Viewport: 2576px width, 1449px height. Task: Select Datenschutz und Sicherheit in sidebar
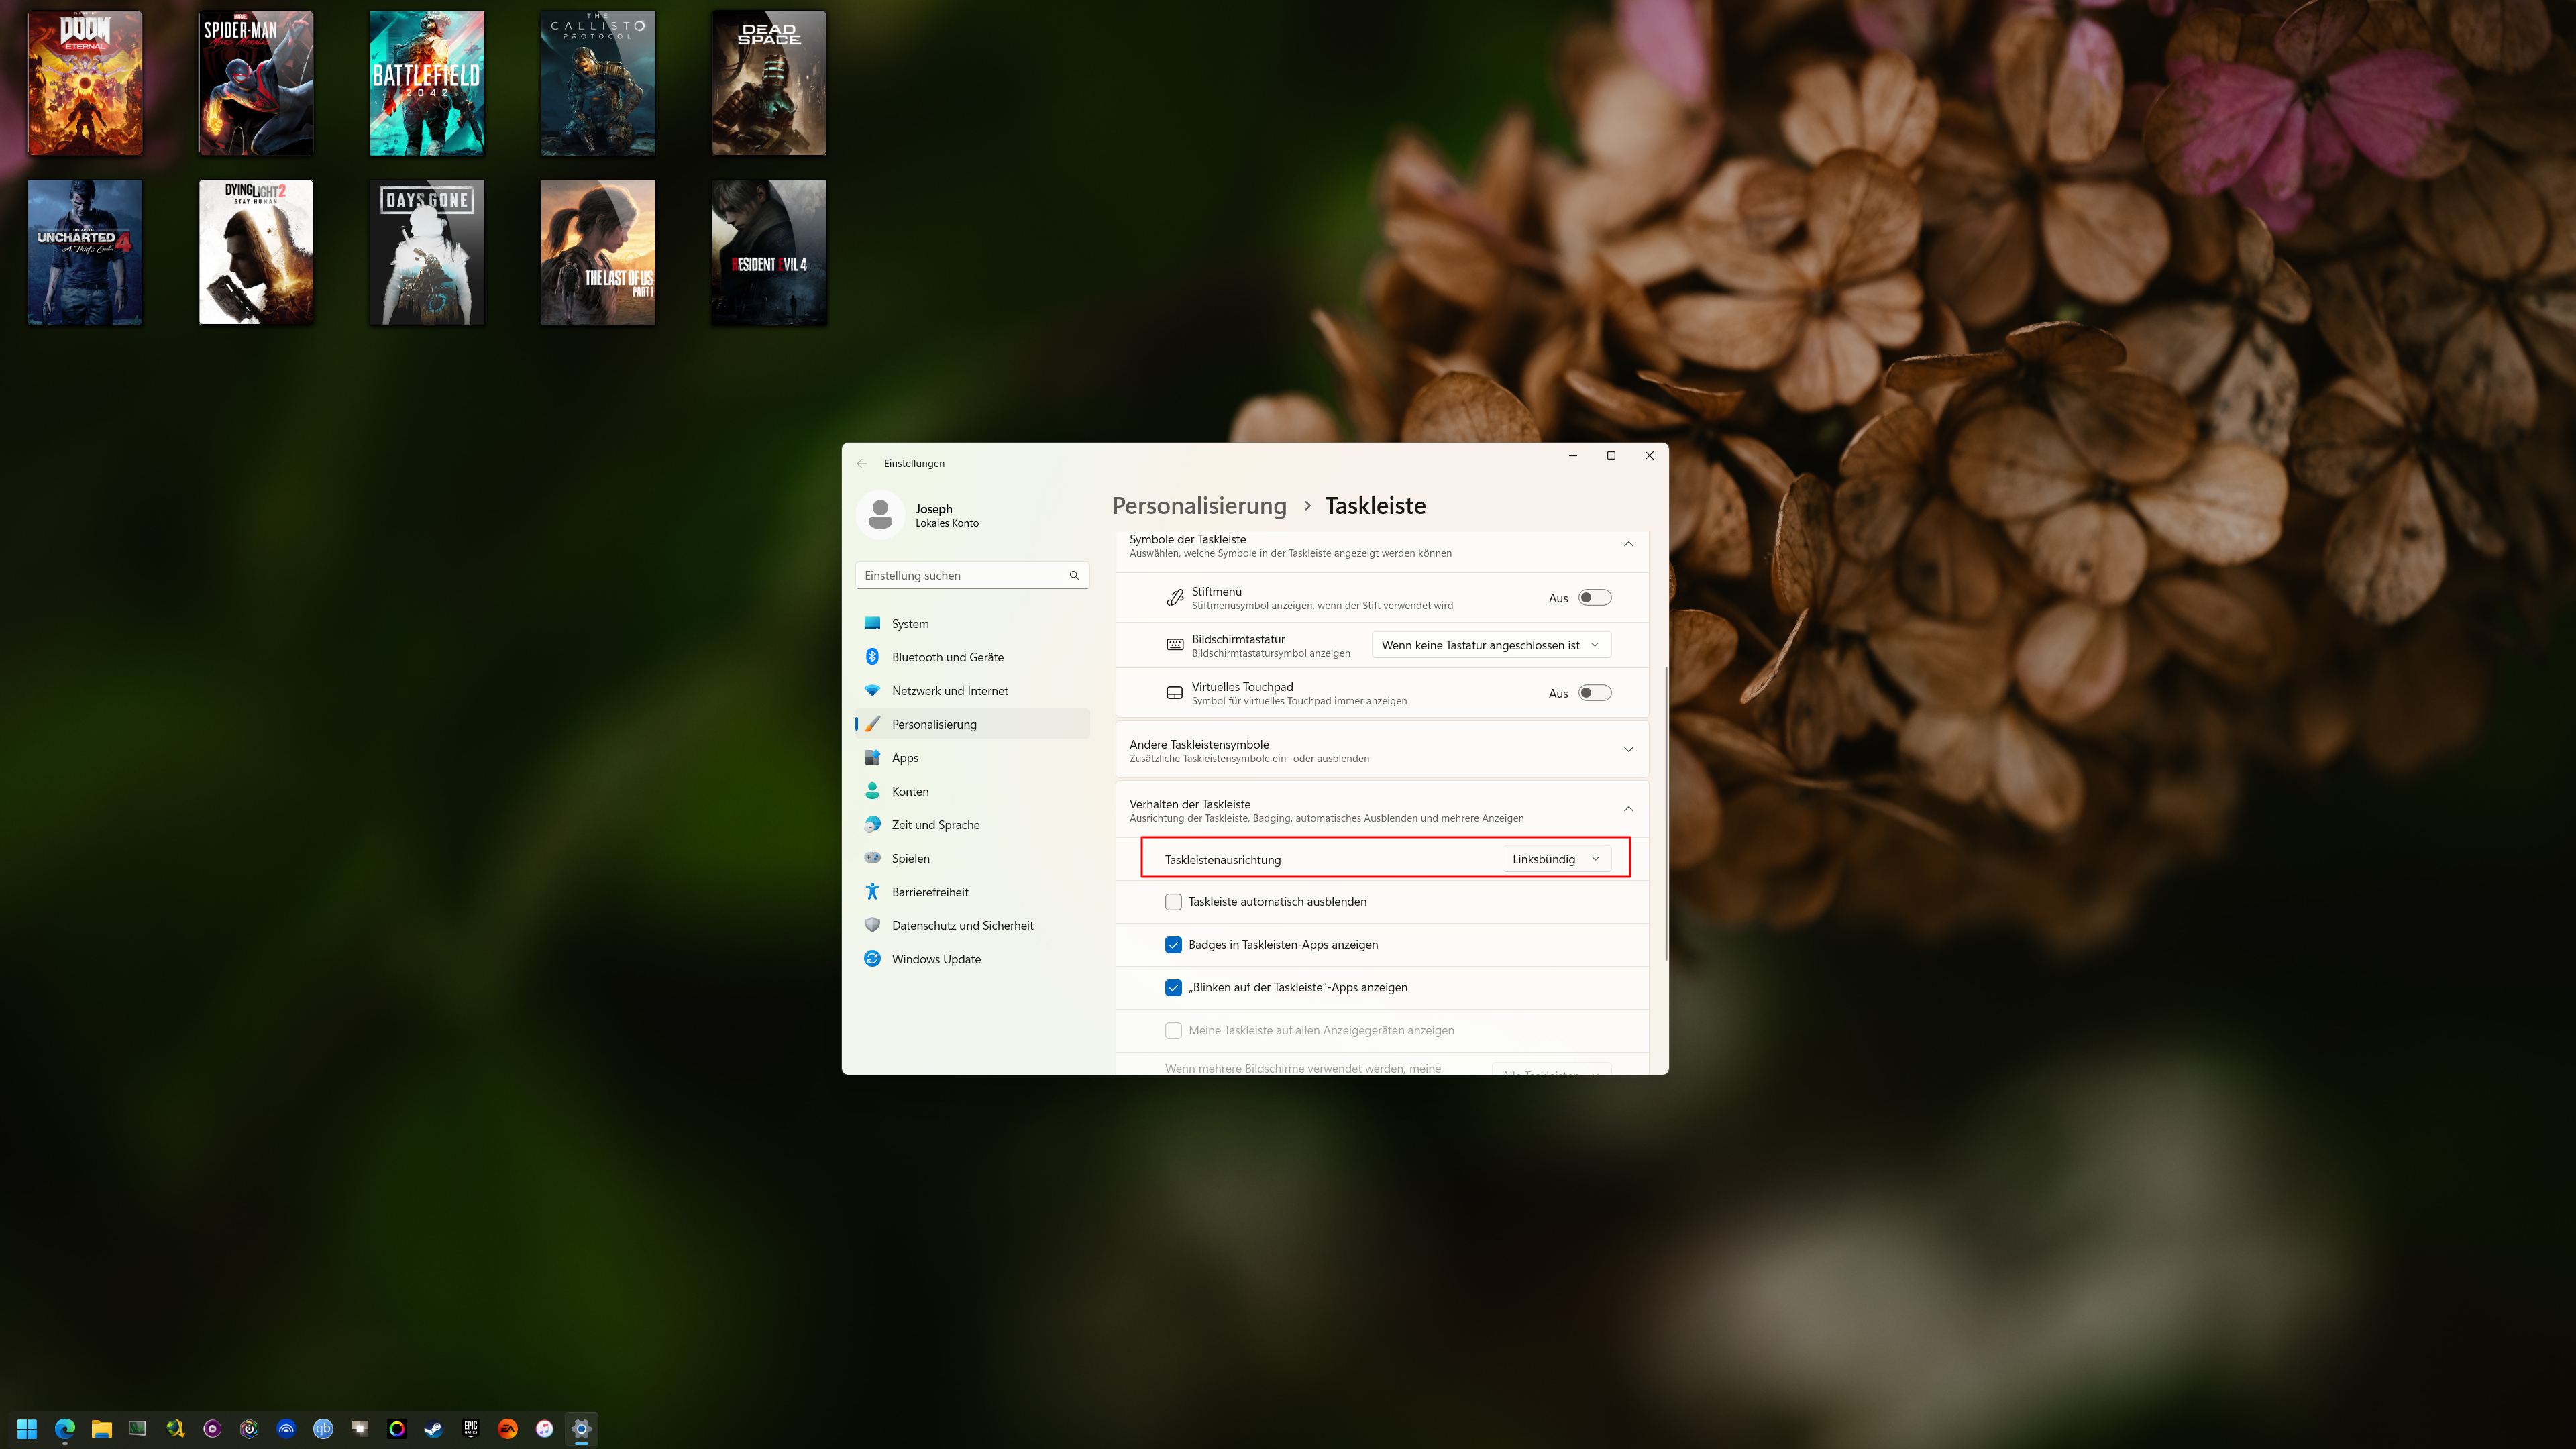[x=962, y=926]
